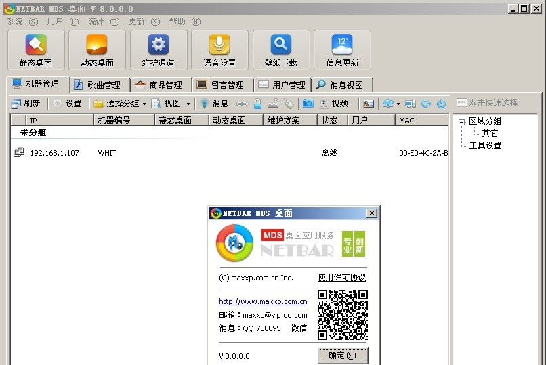
Task: Click 确定(S) in the about dialog
Action: (343, 356)
